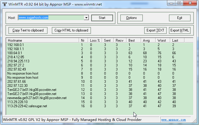Click the Sent column header
199x125 pixels.
[x=108, y=40]
